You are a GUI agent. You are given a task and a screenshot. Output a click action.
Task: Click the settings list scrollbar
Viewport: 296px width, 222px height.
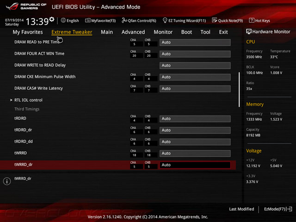coord(239,89)
